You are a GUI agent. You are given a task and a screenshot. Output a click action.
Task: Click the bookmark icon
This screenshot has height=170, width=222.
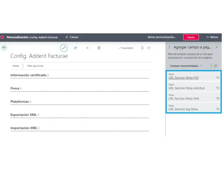pos(142,48)
